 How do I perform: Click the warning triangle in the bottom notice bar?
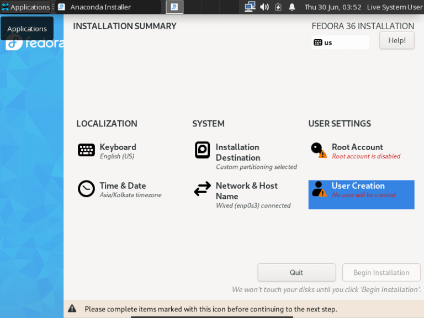(72, 308)
